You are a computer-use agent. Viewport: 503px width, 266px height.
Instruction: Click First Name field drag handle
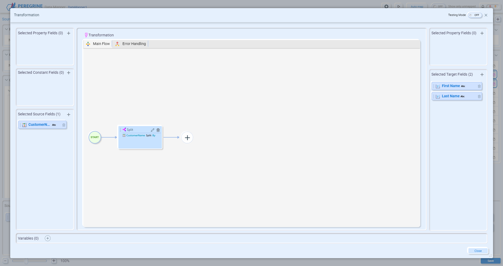click(x=434, y=86)
